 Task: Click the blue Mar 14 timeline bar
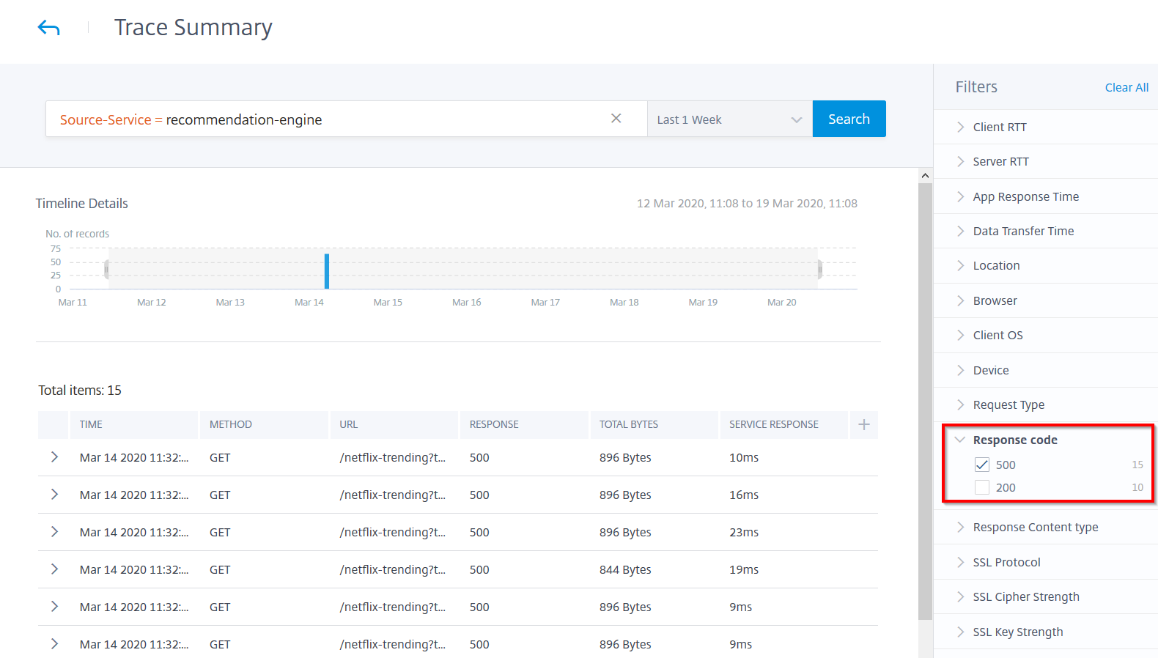[327, 271]
